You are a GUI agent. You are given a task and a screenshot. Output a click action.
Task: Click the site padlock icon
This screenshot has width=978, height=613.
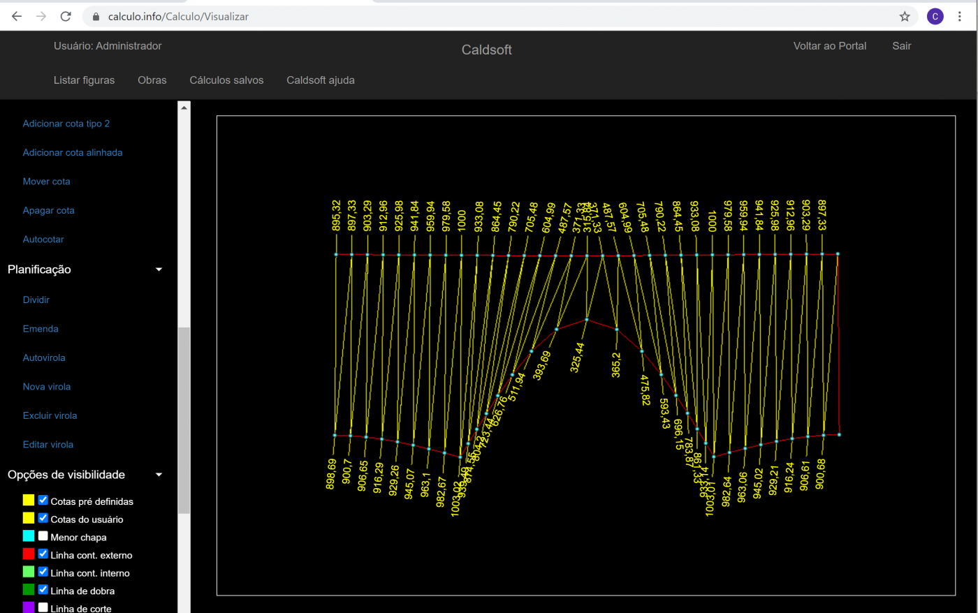pos(96,16)
